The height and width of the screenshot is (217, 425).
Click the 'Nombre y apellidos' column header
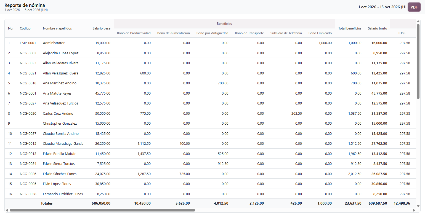57,28
